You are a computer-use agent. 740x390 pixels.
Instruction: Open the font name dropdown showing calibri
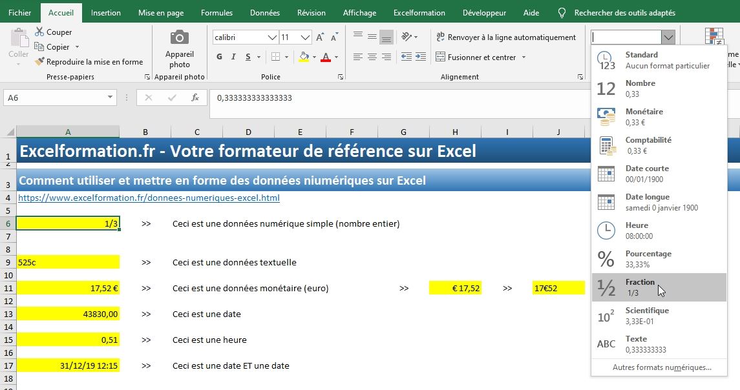(272, 37)
